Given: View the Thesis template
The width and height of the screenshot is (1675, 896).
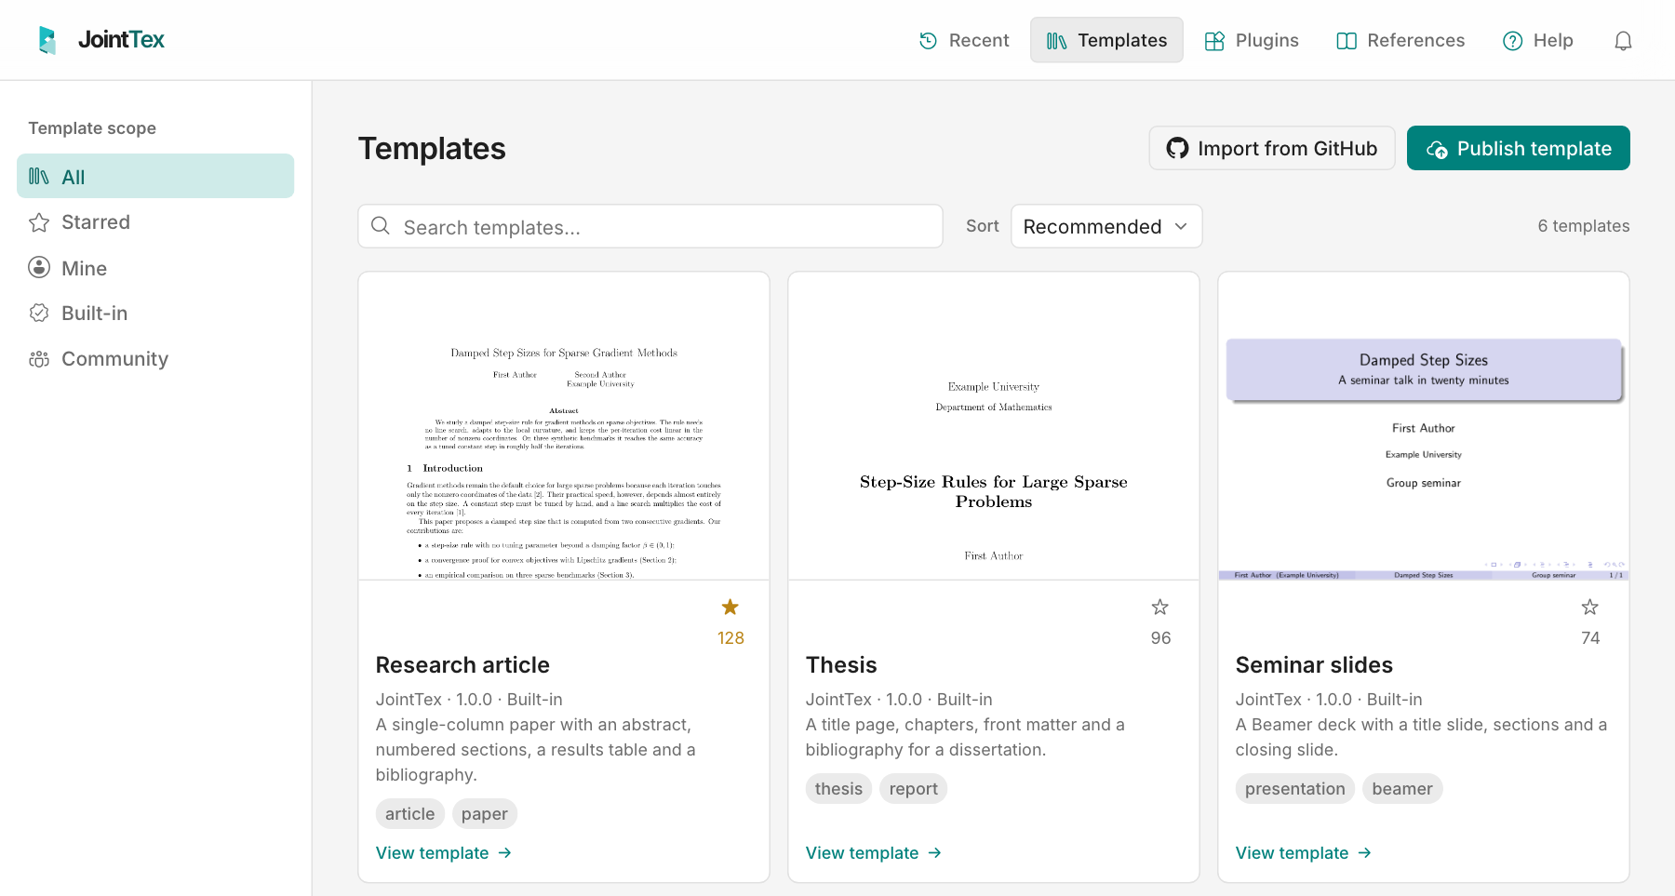Looking at the screenshot, I should (874, 853).
